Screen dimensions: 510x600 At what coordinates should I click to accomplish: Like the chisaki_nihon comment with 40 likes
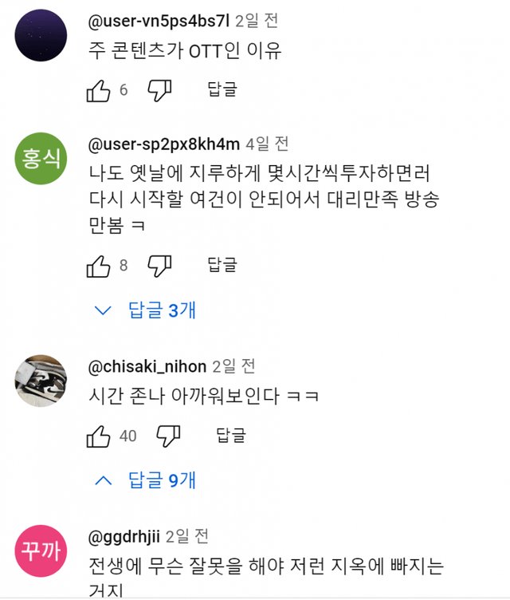pyautogui.click(x=98, y=436)
